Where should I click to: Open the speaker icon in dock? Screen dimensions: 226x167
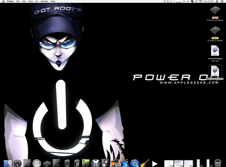pyautogui.click(x=105, y=163)
